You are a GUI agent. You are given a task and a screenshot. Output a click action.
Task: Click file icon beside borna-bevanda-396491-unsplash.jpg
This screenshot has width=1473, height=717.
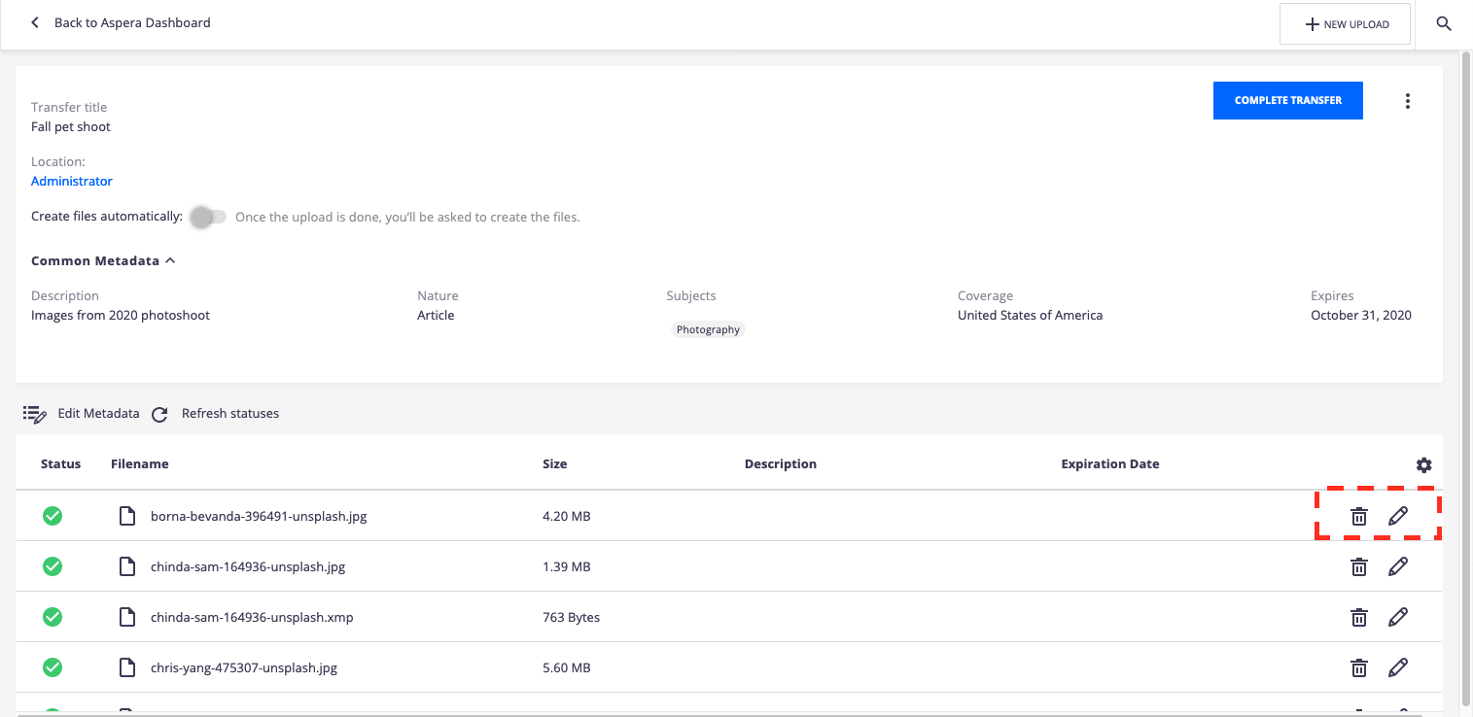pos(126,516)
